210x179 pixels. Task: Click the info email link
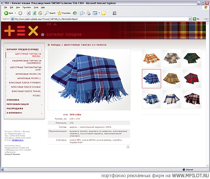(17, 140)
